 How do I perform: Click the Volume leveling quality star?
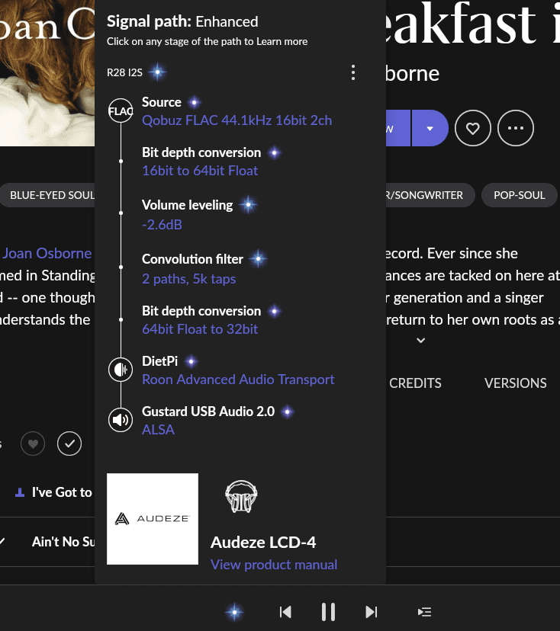[248, 205]
